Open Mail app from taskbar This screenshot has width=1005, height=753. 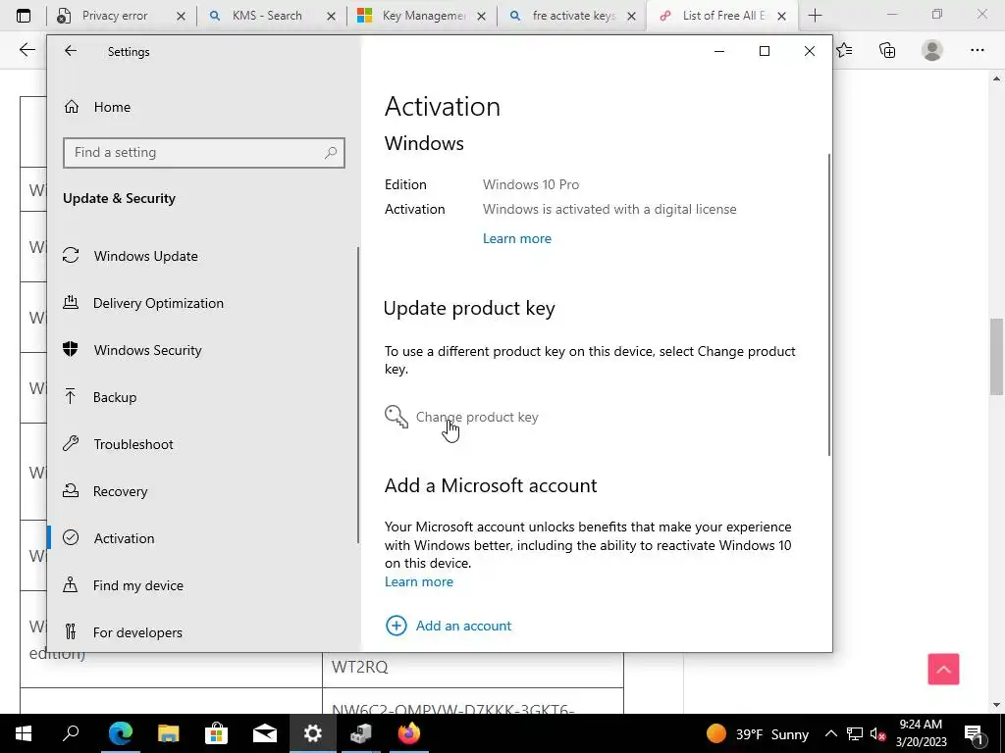(x=264, y=733)
